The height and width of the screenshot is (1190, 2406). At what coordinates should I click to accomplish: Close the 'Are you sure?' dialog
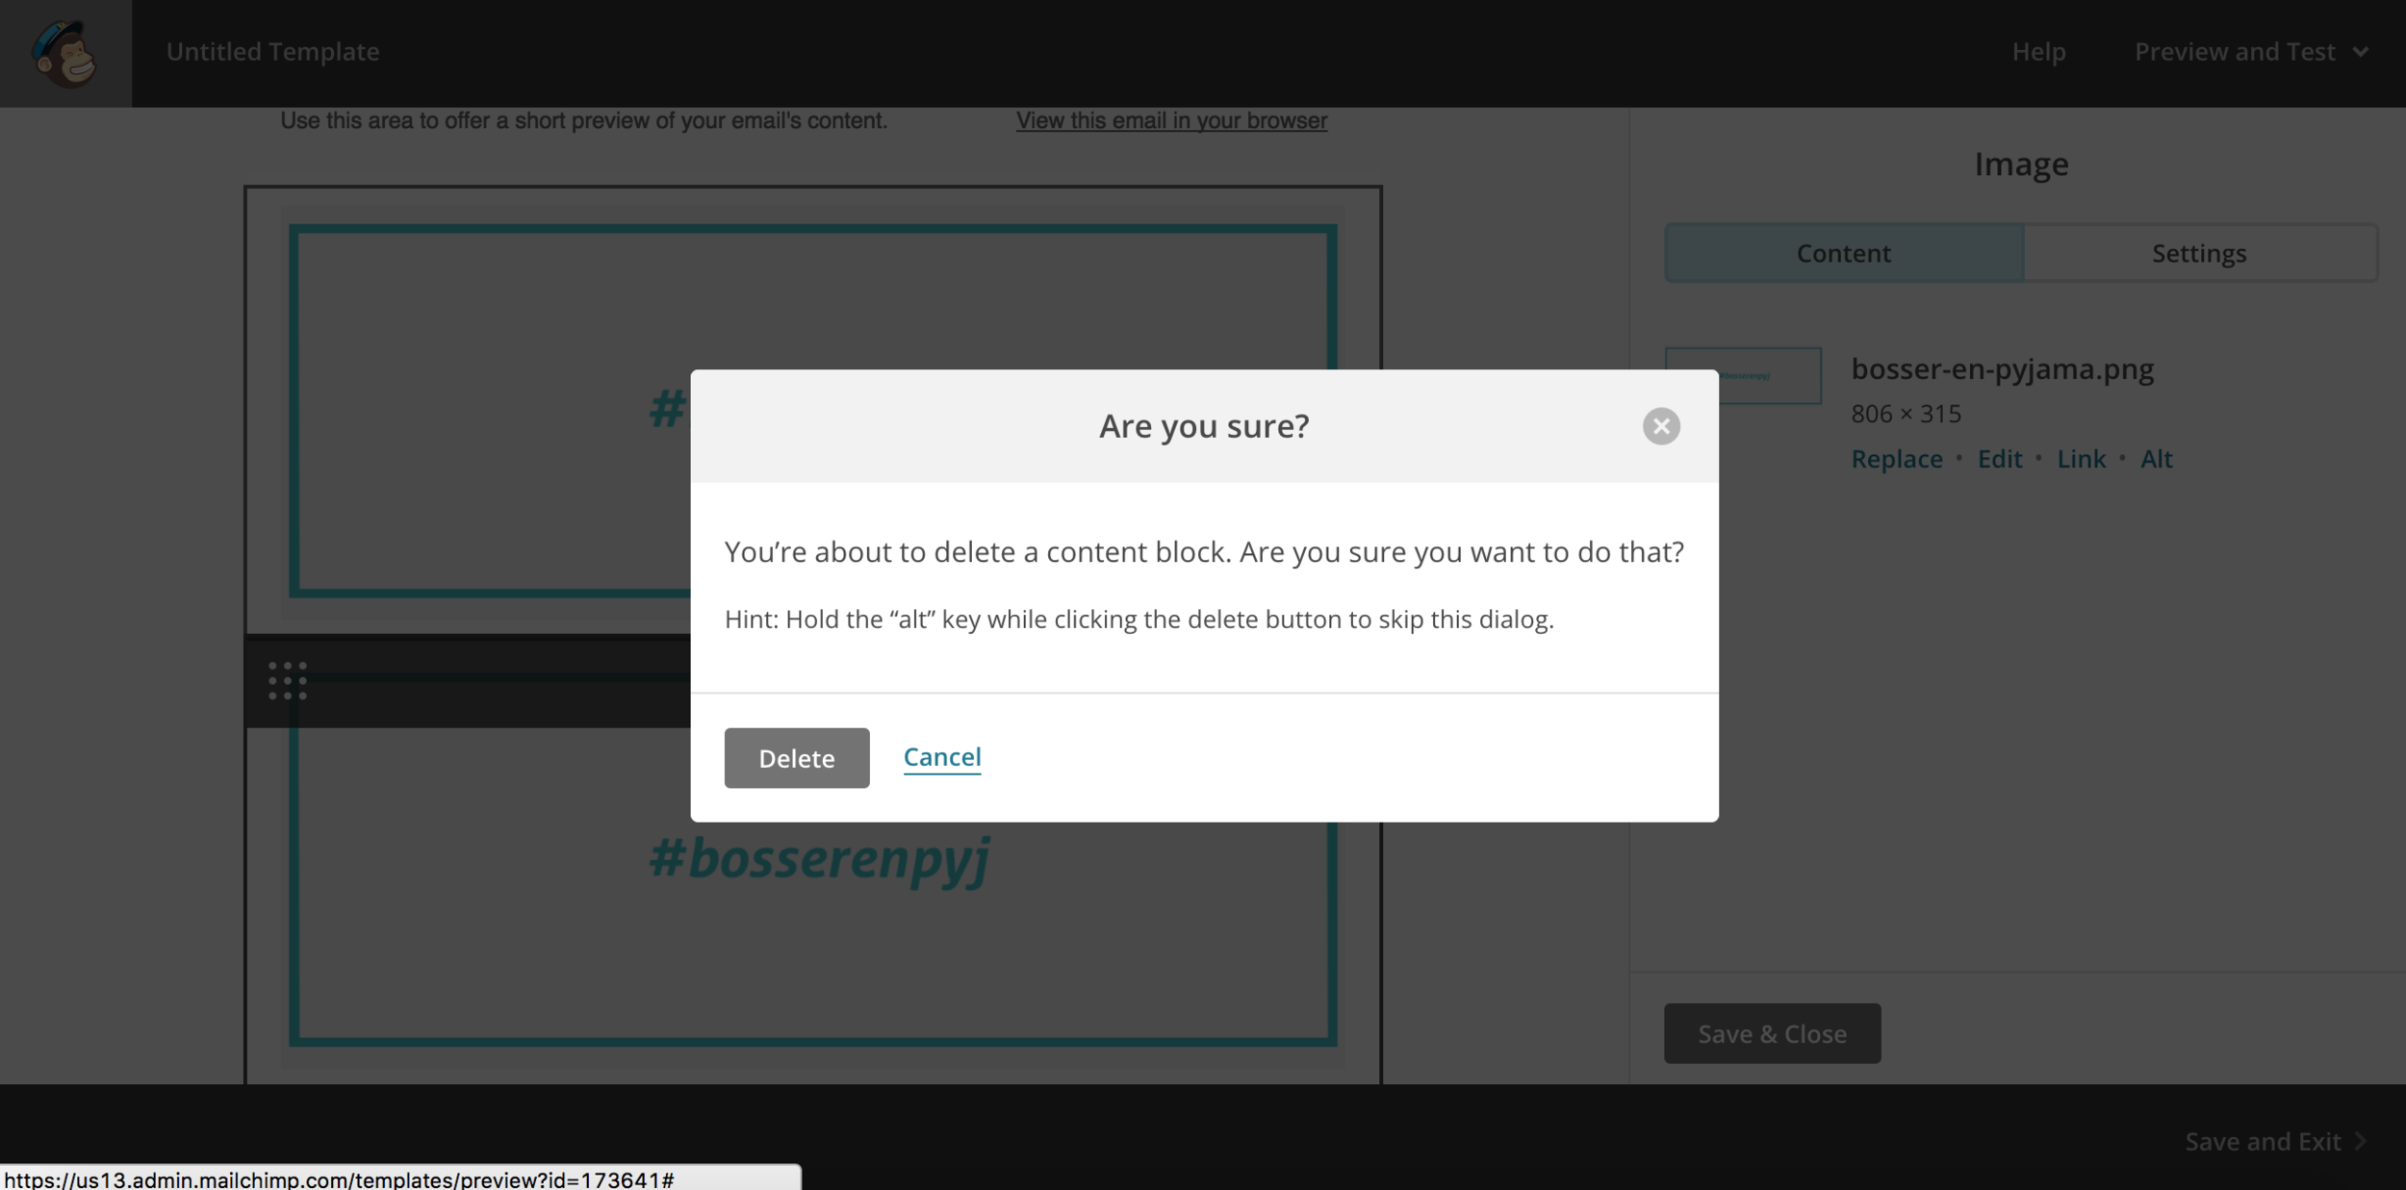point(1660,426)
